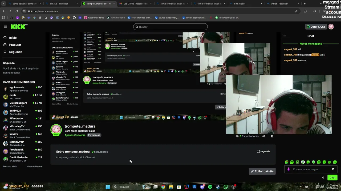Go to Seguindo in the sidebar
341x191 pixels.
13,52
